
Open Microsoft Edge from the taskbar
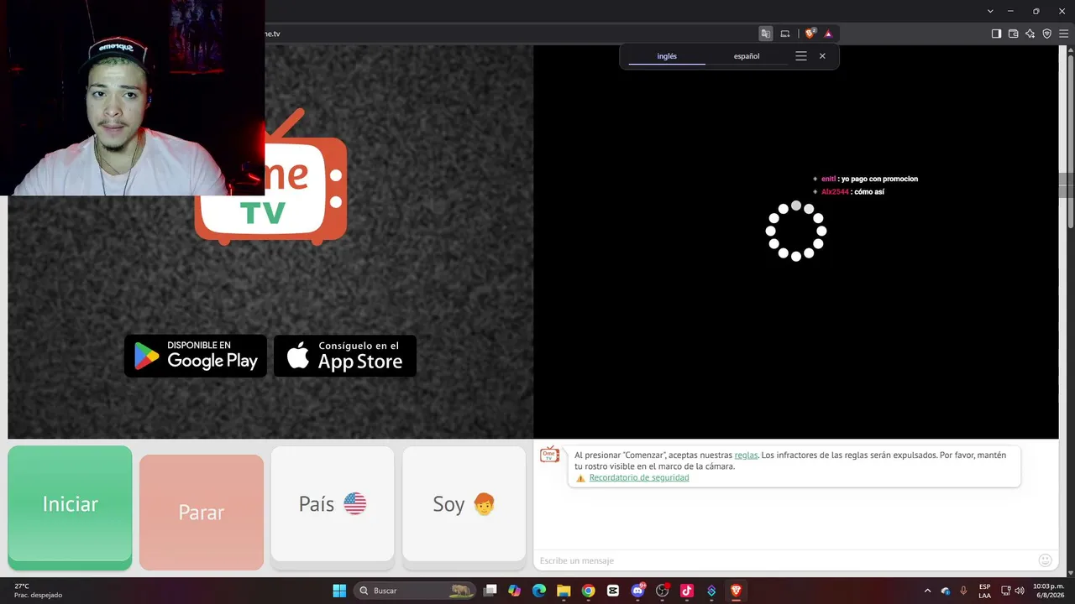point(539,591)
